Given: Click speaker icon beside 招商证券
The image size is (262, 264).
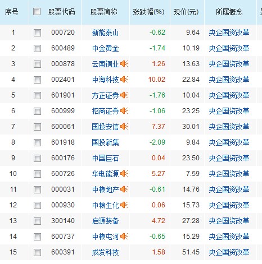Looking at the screenshot, I should pos(124,111).
